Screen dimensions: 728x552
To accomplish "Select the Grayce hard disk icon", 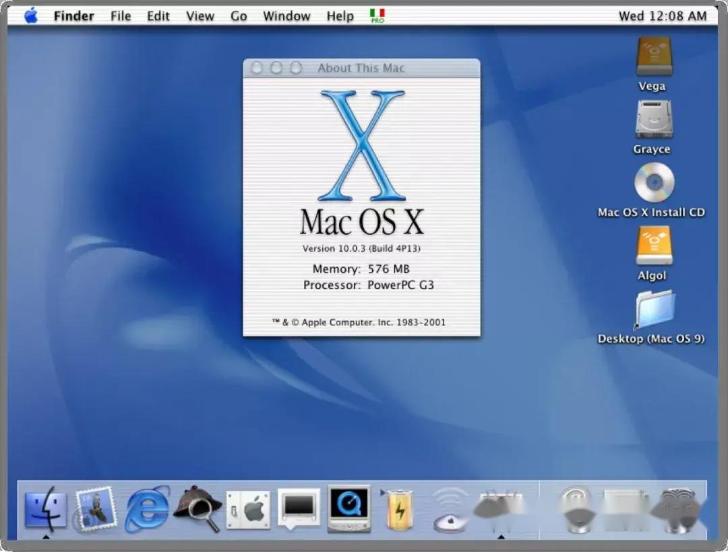I will pos(653,120).
